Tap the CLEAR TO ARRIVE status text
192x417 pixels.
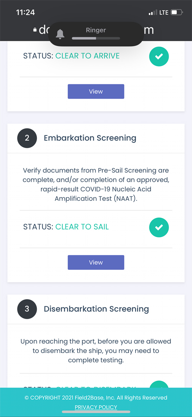[x=88, y=56]
